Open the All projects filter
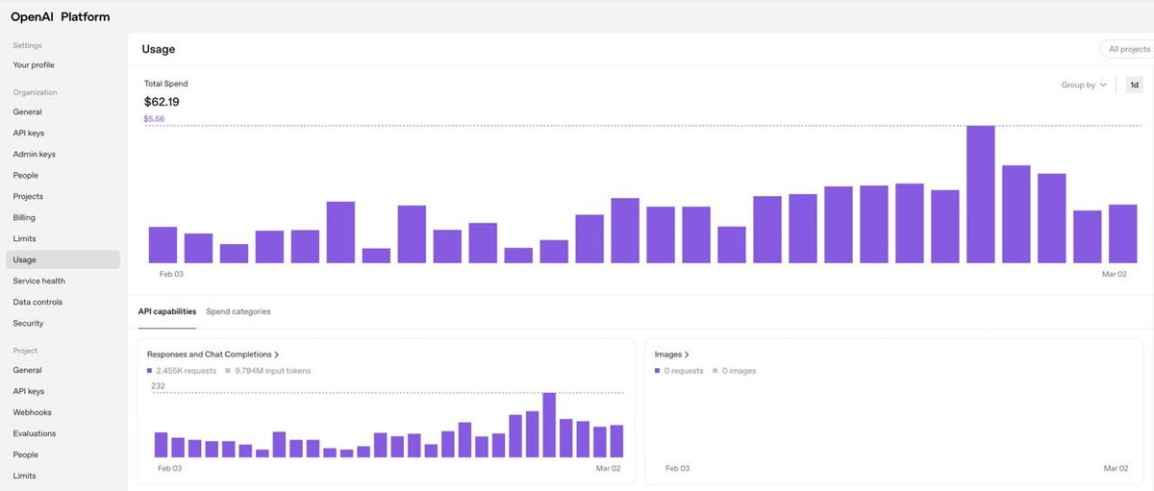 pos(1127,49)
